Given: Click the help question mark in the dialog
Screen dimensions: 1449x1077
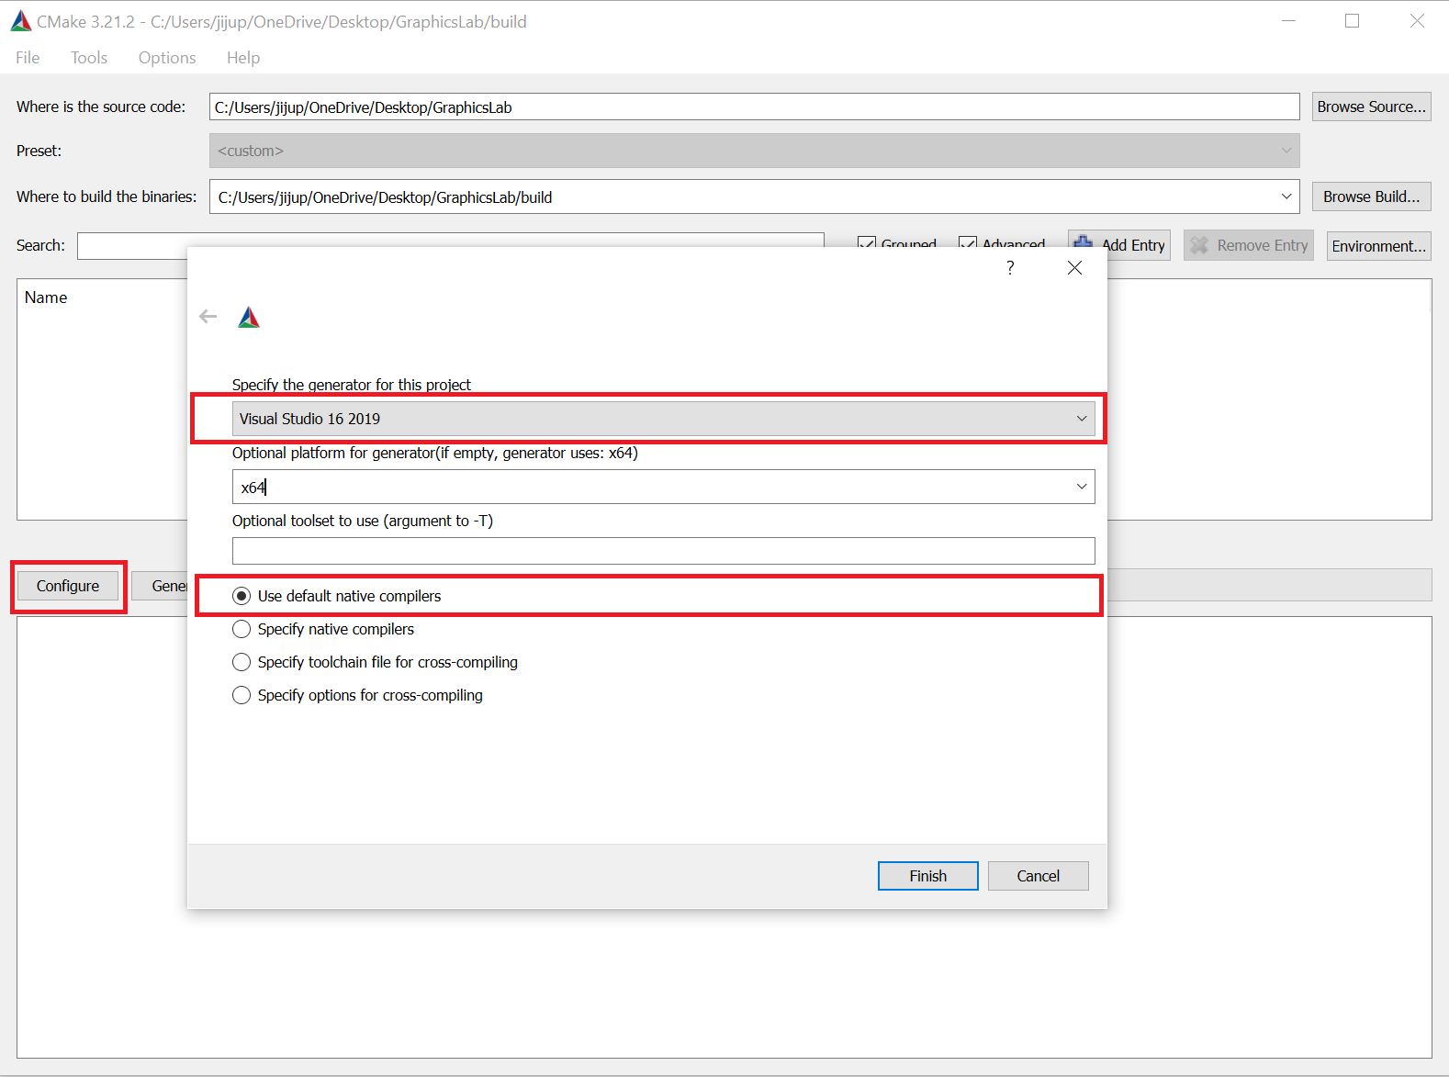Looking at the screenshot, I should pos(1010,267).
